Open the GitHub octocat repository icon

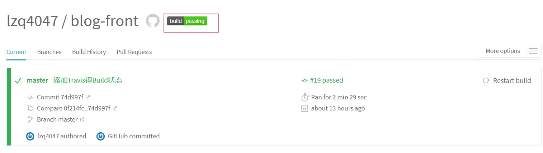(x=153, y=21)
